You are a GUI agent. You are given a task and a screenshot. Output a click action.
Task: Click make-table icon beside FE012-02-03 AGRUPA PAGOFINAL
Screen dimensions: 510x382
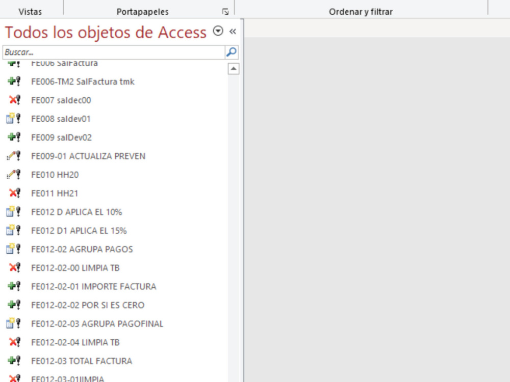(x=14, y=323)
